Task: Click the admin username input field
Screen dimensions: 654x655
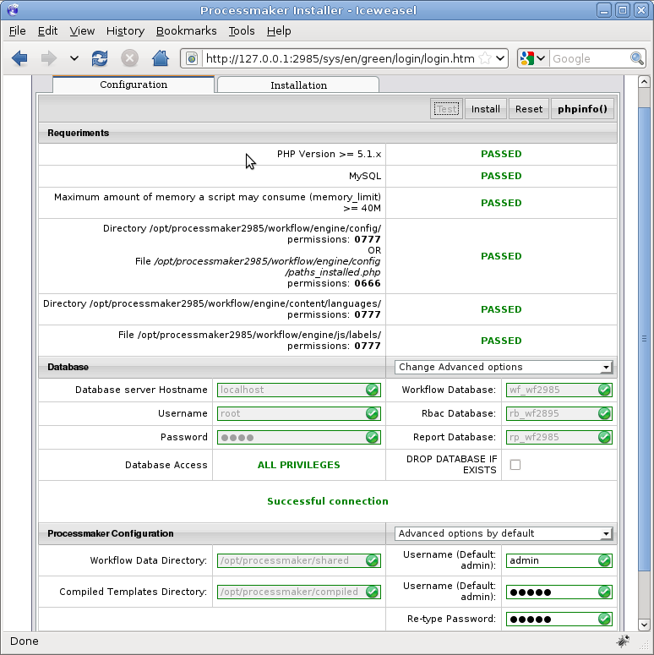Action: tap(551, 560)
